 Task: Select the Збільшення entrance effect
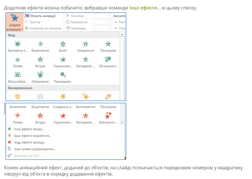[x=108, y=62]
